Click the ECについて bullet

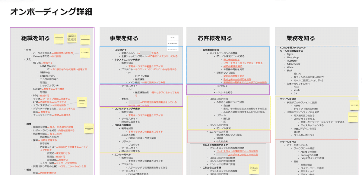pos(120,50)
